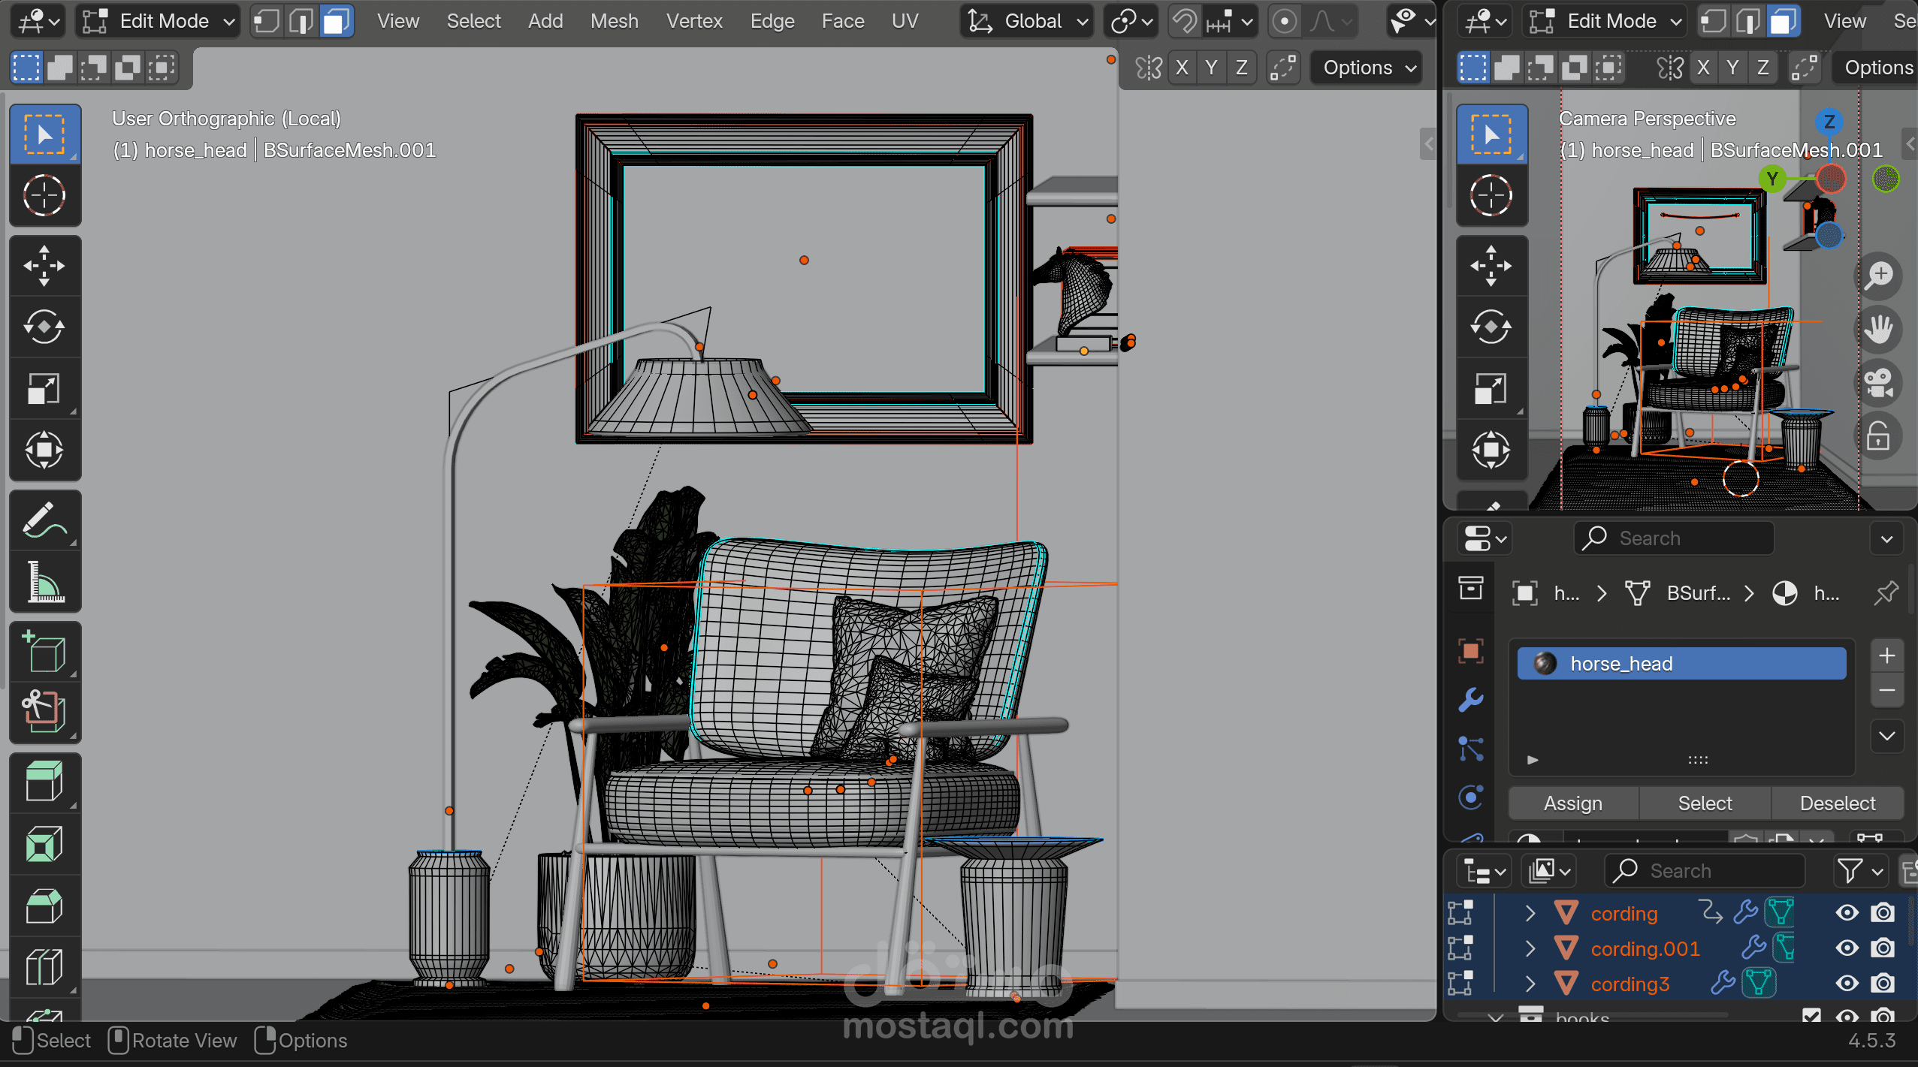
Task: Select the Move tool in left toolbar
Action: (44, 266)
